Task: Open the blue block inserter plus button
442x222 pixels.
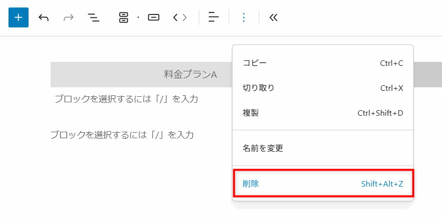Action: (x=19, y=17)
